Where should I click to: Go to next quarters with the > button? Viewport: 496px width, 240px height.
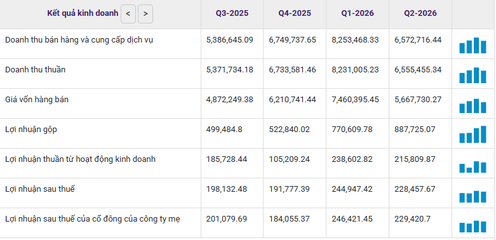pos(145,14)
